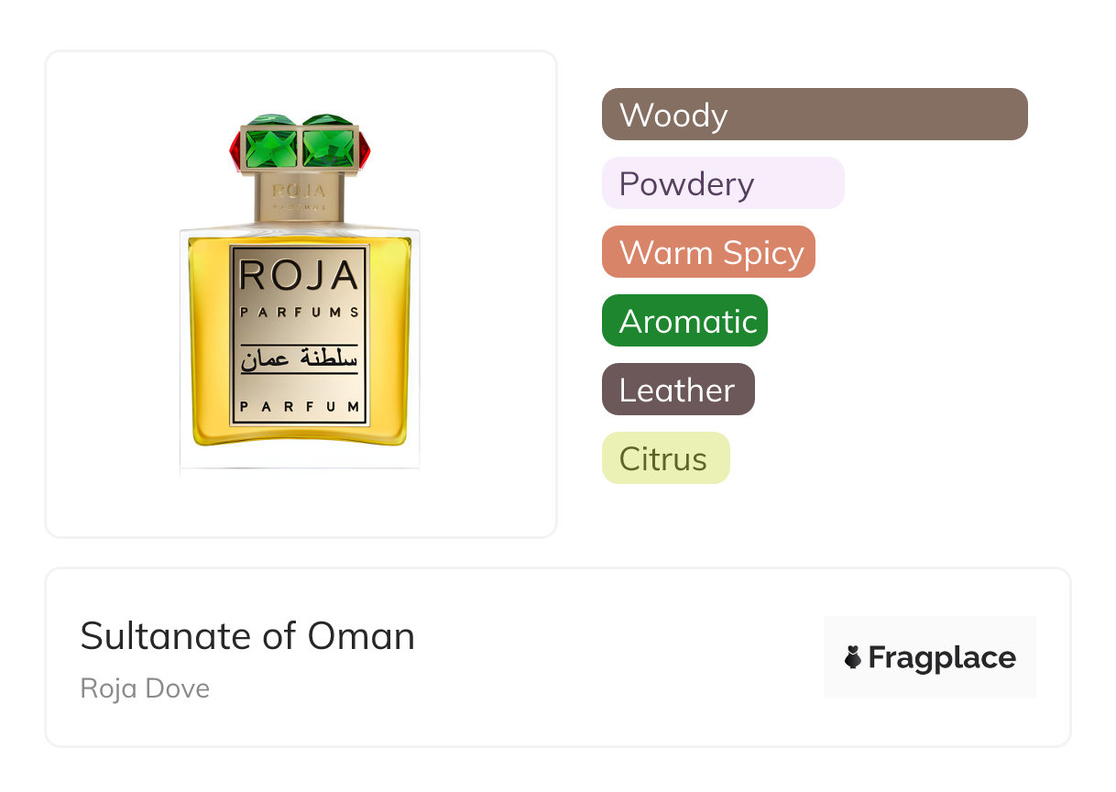The image size is (1116, 792).
Task: Click the PARFUM text at label bottom
Action: coord(300,407)
